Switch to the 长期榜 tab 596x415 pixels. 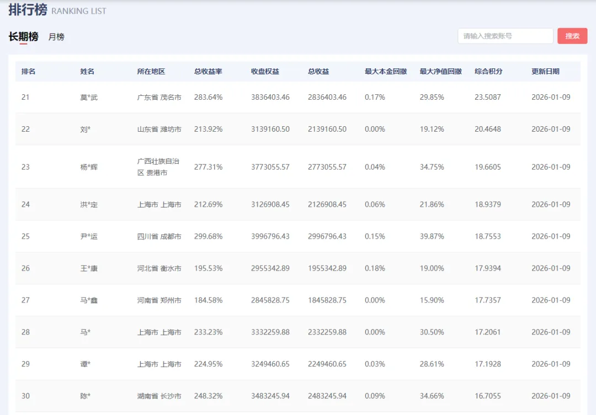point(23,36)
